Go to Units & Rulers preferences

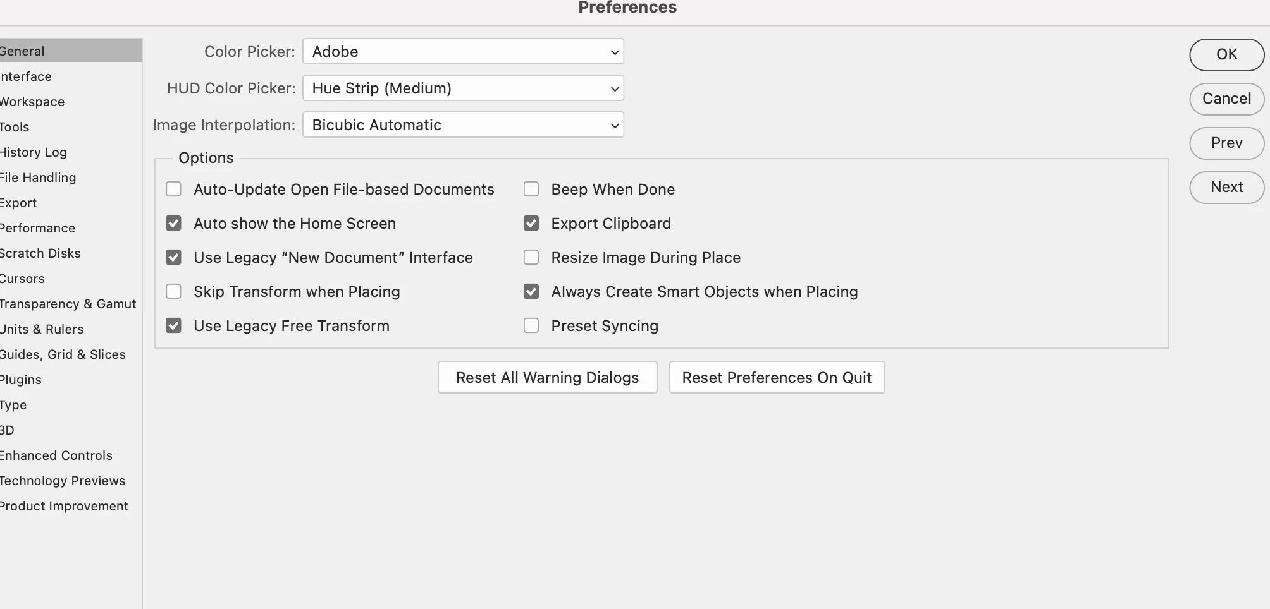(x=42, y=329)
